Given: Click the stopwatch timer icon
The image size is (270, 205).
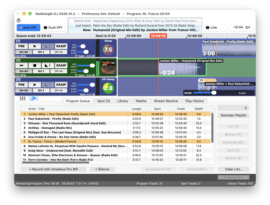Looking at the screenshot, I should click(x=19, y=20).
